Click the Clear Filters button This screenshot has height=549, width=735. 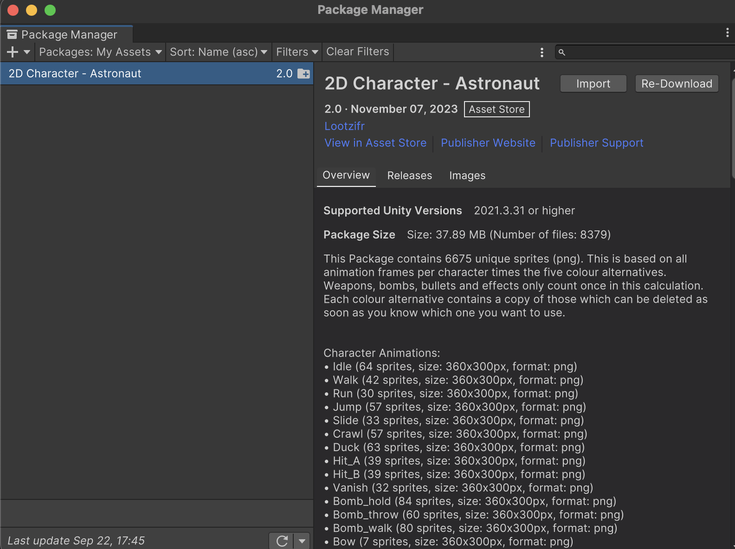pyautogui.click(x=358, y=52)
